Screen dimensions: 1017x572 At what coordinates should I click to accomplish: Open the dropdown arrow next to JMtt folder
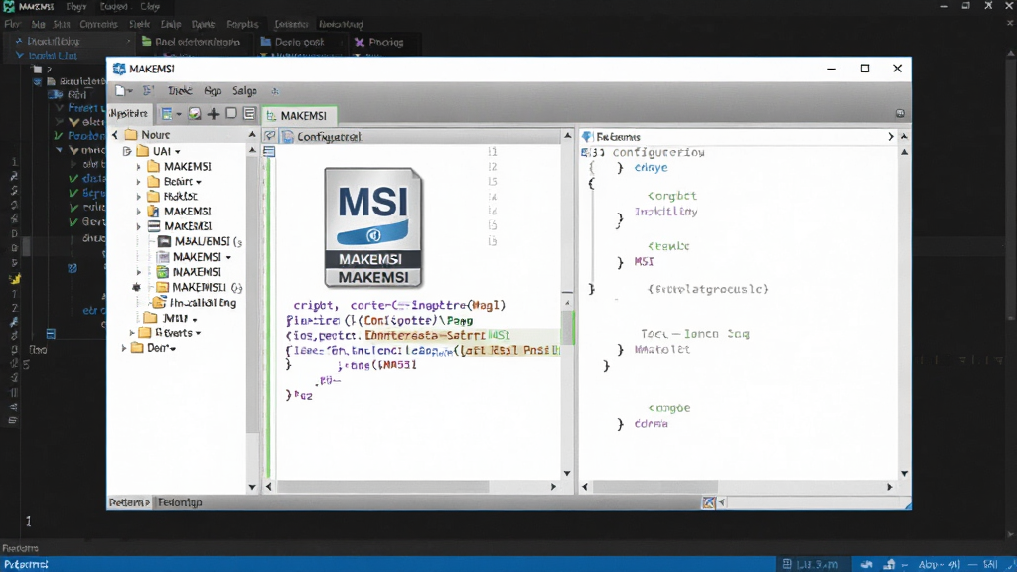pos(194,319)
